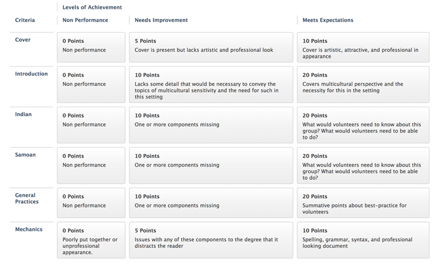Choose Cover 0 Points Non performance cell
This screenshot has width=442, height=265.
coord(92,48)
